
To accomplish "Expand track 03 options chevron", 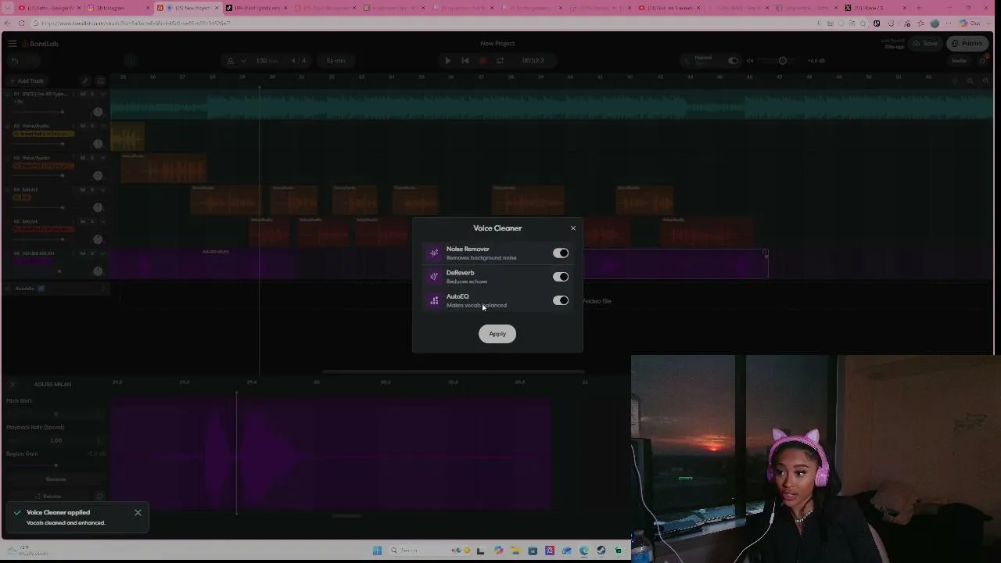I will click(102, 158).
